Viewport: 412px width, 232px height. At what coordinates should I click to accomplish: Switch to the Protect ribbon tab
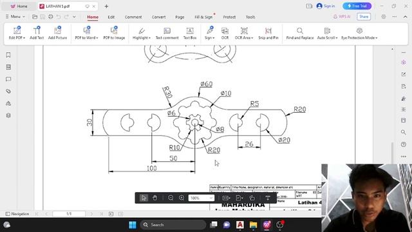click(x=229, y=17)
